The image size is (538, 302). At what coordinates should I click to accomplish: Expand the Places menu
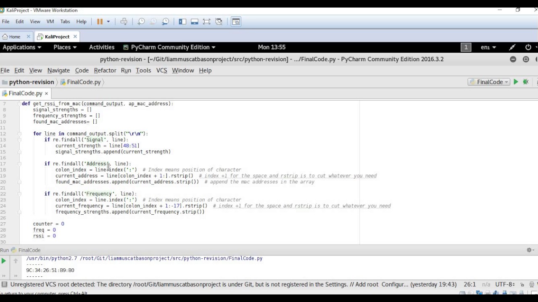pyautogui.click(x=65, y=47)
